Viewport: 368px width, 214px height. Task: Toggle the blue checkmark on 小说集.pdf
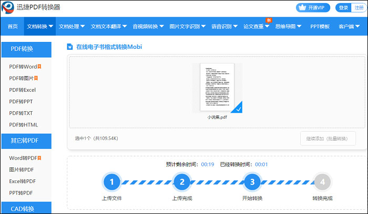coord(238,108)
